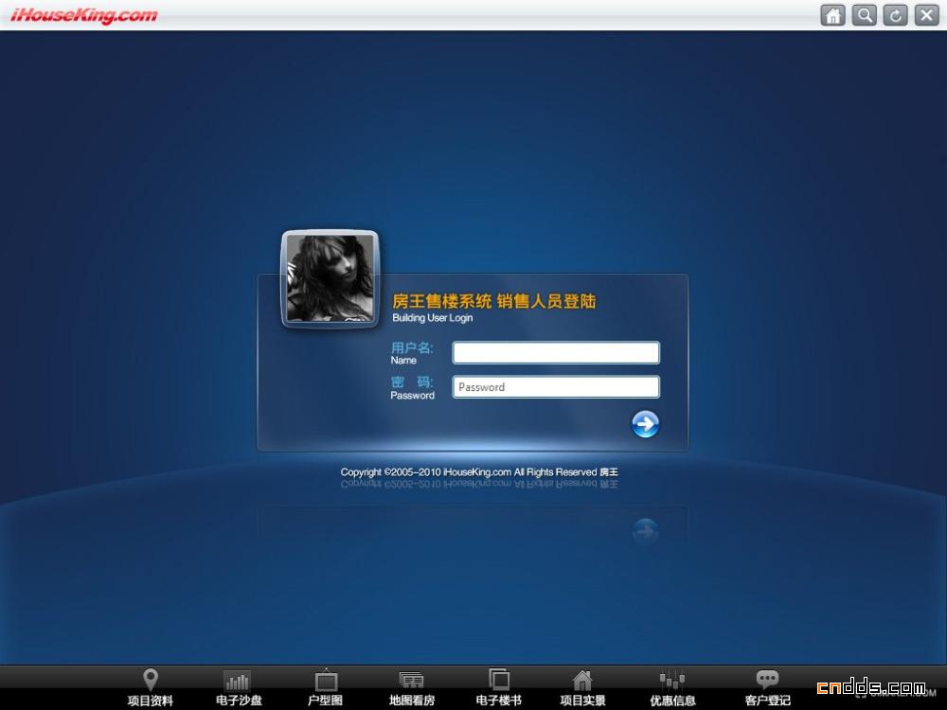Open 电子沙盘 from the bottom bar
This screenshot has width=947, height=710.
click(239, 688)
